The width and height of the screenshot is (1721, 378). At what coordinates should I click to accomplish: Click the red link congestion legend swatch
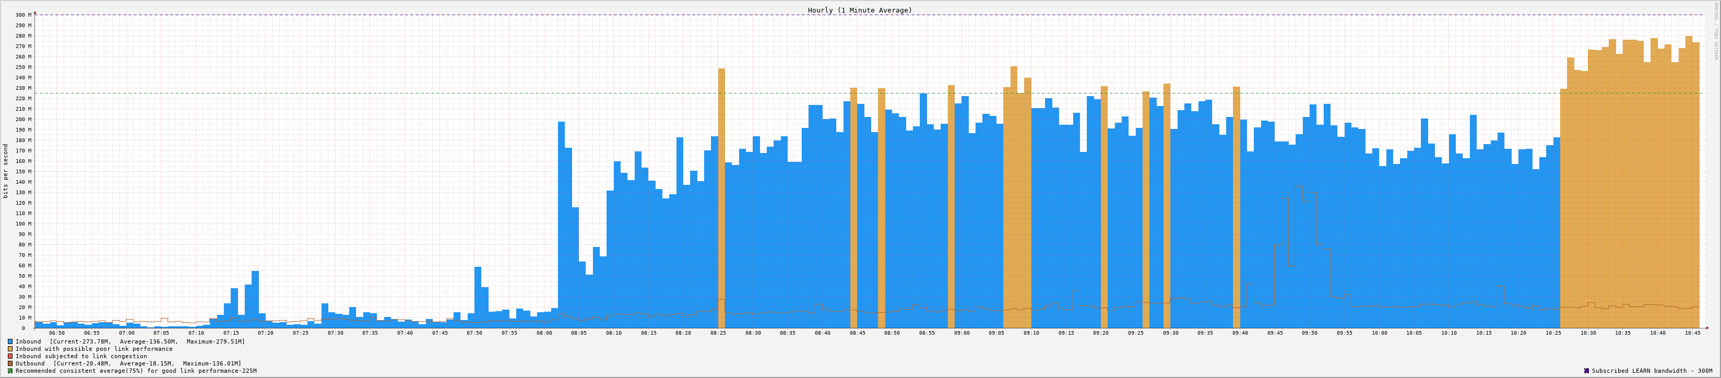pos(10,356)
